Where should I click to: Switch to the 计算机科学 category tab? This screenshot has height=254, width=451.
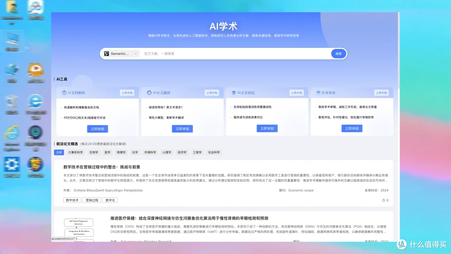(x=76, y=152)
